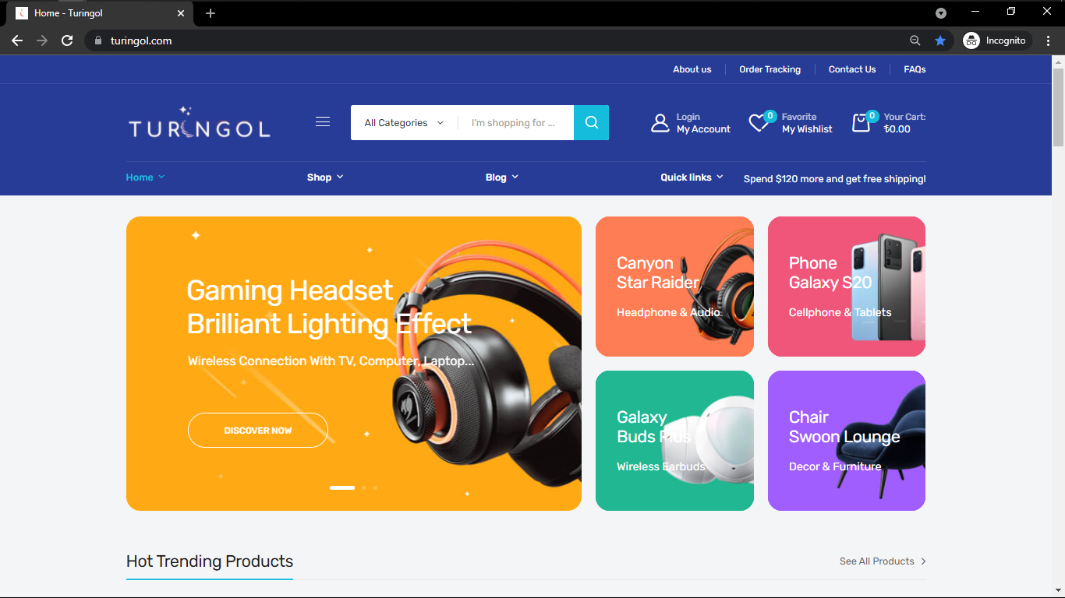This screenshot has height=598, width=1065.
Task: Select the first active slider indicator
Action: [342, 488]
